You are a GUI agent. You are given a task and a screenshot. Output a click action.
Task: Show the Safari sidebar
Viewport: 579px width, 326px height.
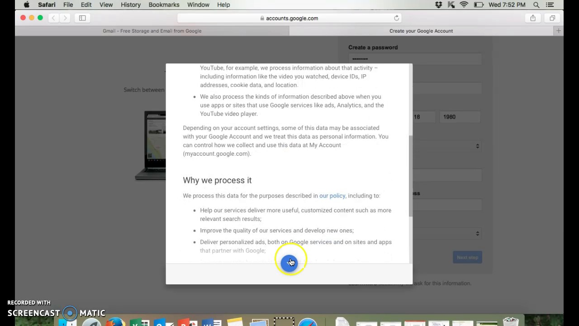pos(82,18)
